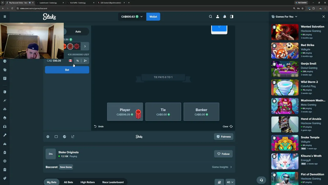Open Wanted Salvation game thumbnail
Screen dimensions: 328x185
click(285, 32)
